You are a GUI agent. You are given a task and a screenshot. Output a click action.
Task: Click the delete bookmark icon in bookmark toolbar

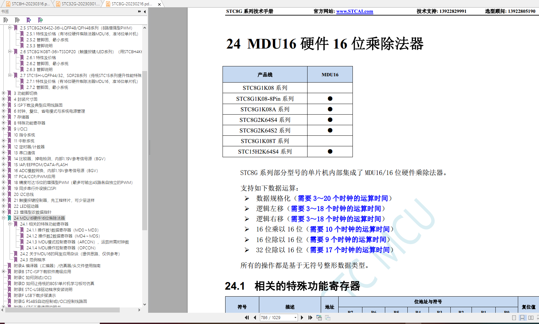6,20
